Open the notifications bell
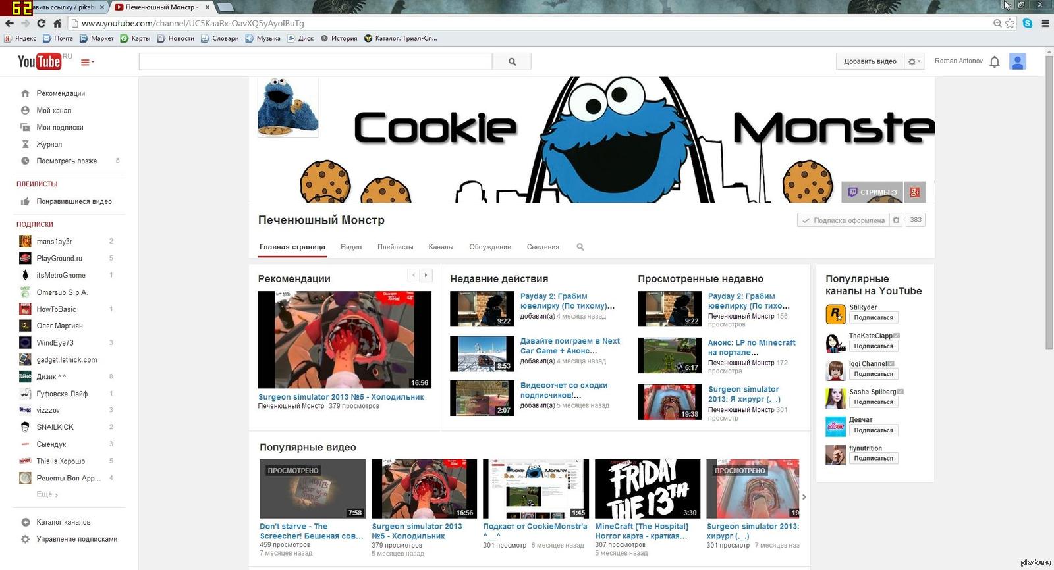 pos(995,62)
